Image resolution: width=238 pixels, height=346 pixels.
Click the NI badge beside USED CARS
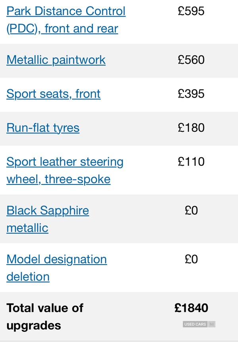[x=212, y=324]
